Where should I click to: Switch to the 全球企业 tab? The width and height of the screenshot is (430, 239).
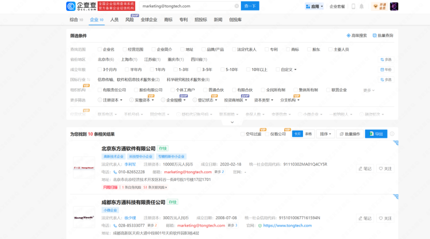pyautogui.click(x=149, y=20)
